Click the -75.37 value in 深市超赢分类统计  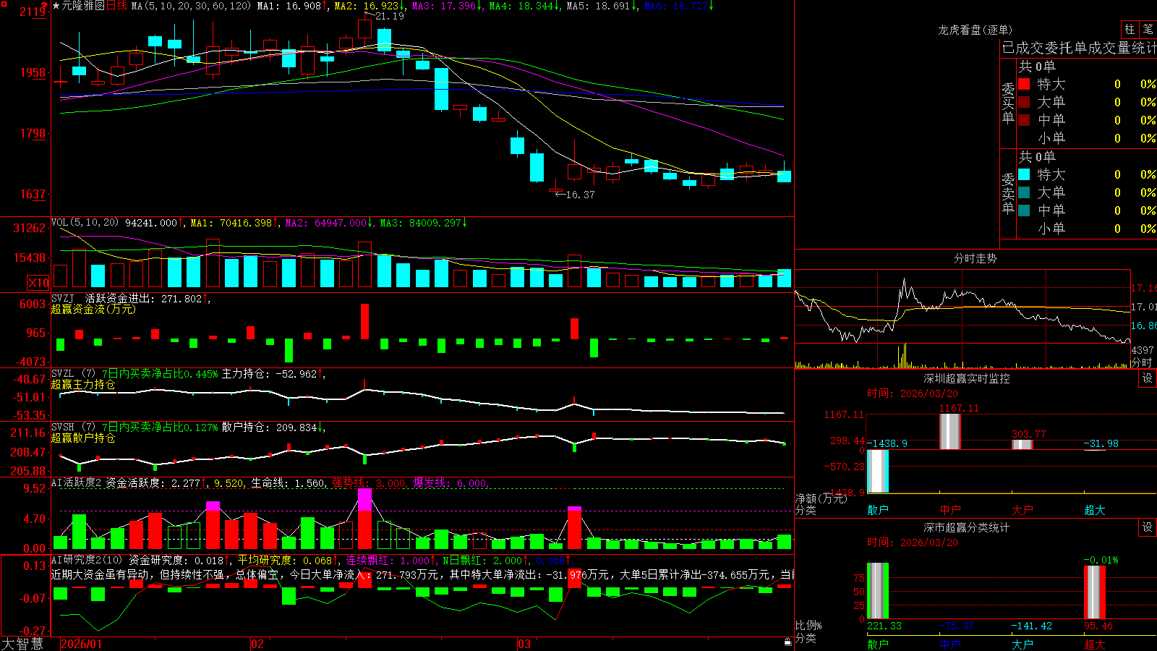click(957, 626)
